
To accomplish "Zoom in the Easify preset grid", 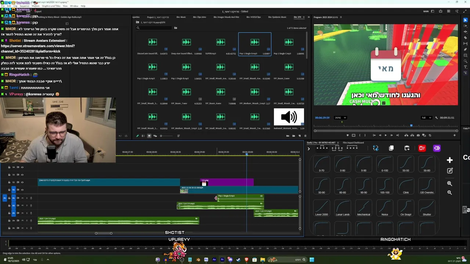I will tap(449, 183).
